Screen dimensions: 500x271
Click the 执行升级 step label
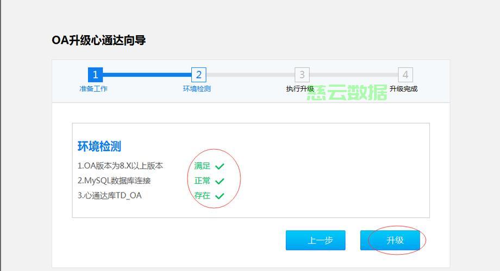[x=300, y=89]
